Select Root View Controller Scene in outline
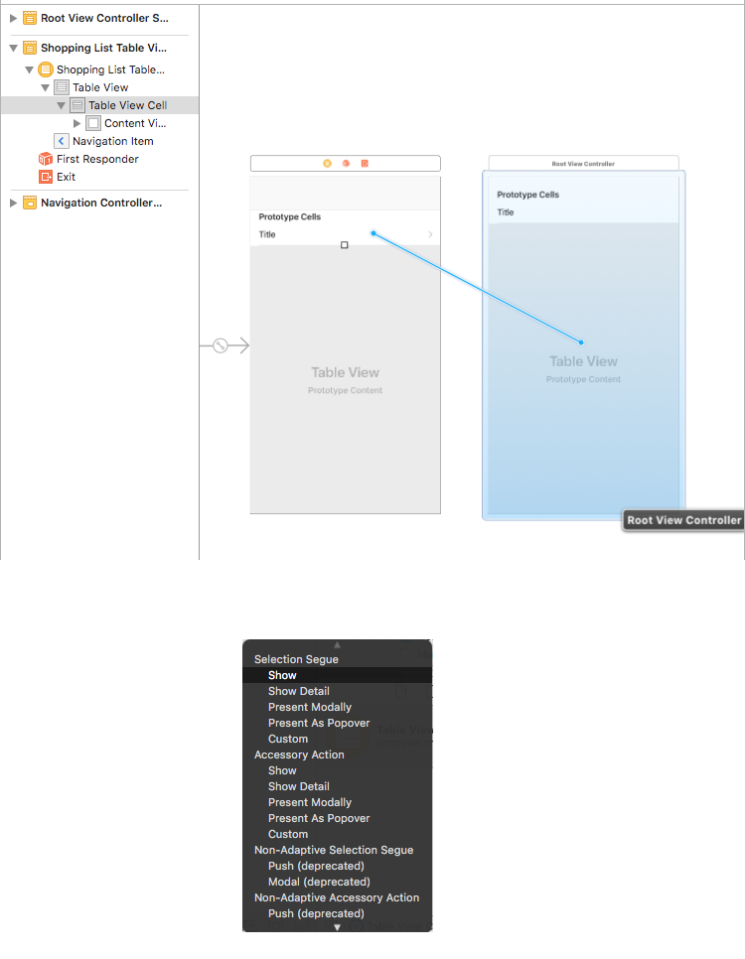Viewport: 745px width, 959px height. tap(104, 18)
